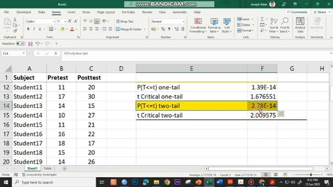Open Alignment settings dialog launcher
This screenshot has width=333, height=187.
pos(147,37)
